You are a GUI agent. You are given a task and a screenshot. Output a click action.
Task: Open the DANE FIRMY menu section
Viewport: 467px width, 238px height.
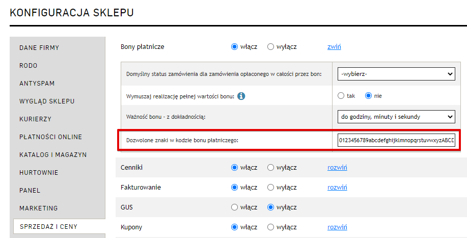point(39,48)
